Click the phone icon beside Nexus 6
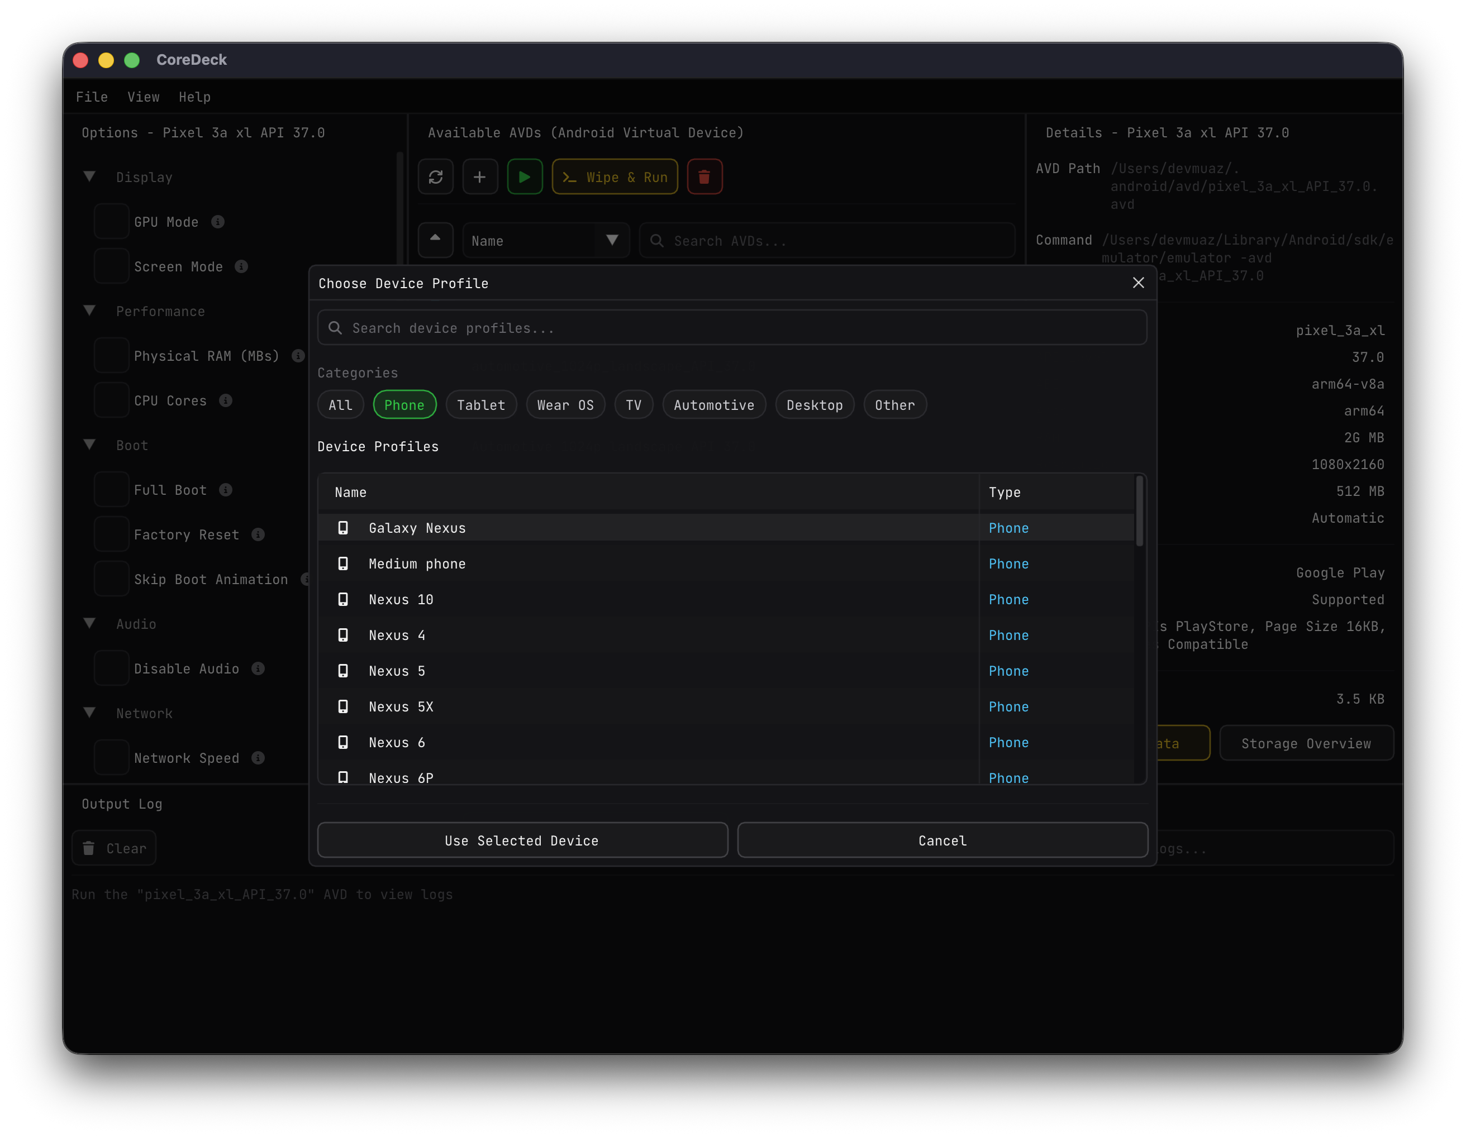1466x1137 pixels. coord(343,743)
